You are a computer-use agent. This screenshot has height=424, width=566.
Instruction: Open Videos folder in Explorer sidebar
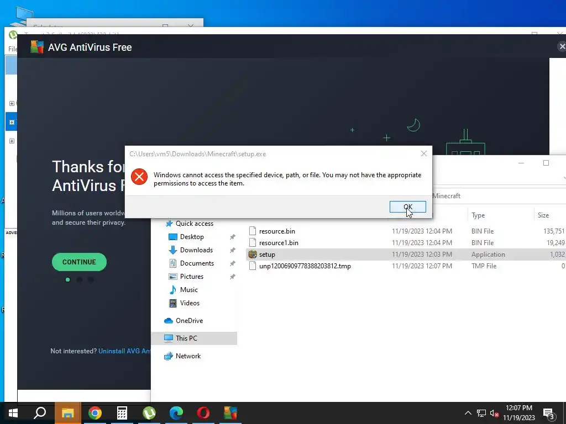(190, 303)
